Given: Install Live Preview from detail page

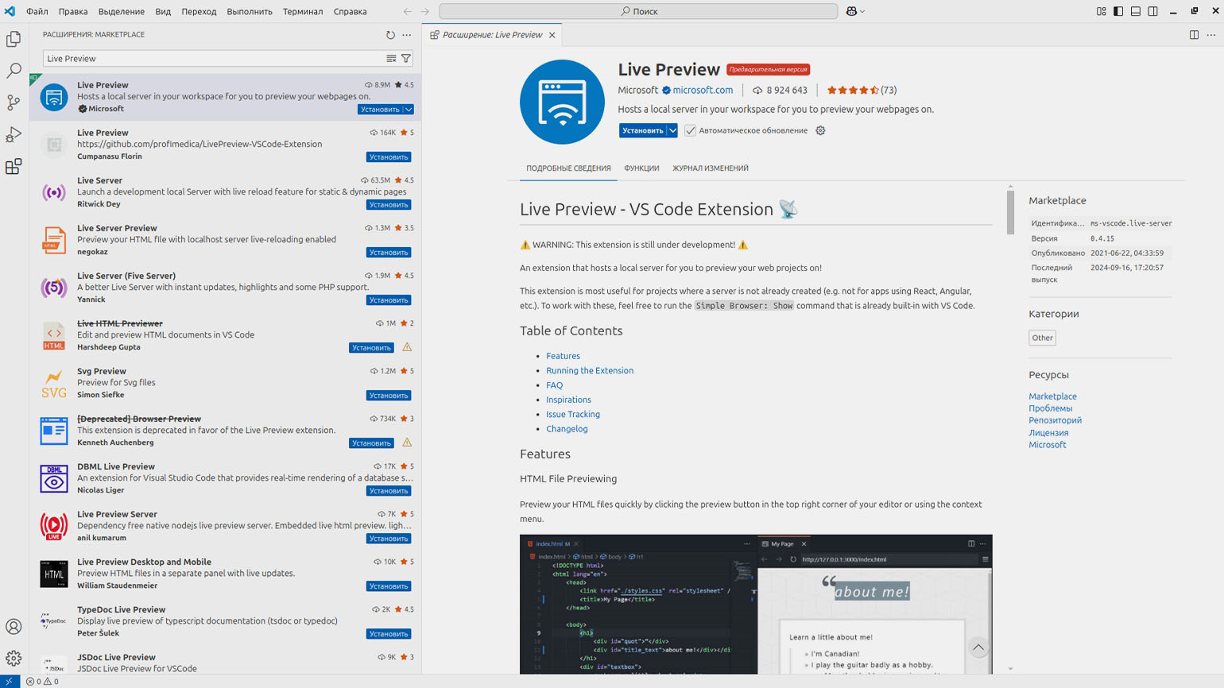Looking at the screenshot, I should 642,130.
